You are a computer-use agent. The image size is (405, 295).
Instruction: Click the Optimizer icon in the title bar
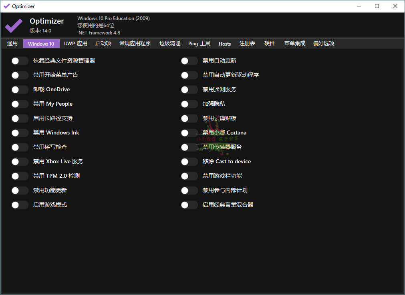(x=6, y=6)
